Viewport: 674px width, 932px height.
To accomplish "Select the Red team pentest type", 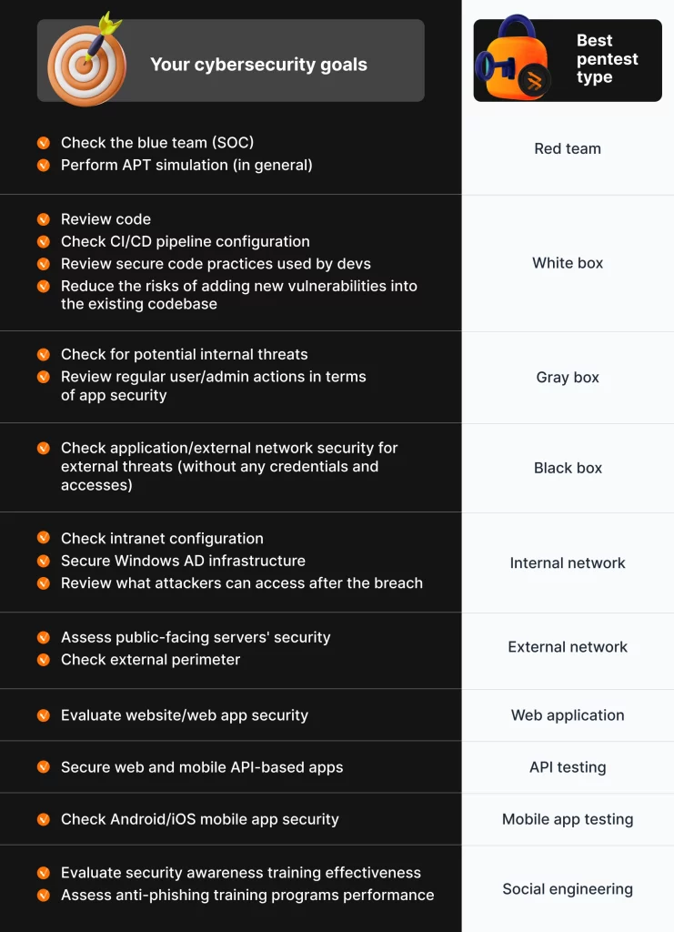I will pos(568,148).
